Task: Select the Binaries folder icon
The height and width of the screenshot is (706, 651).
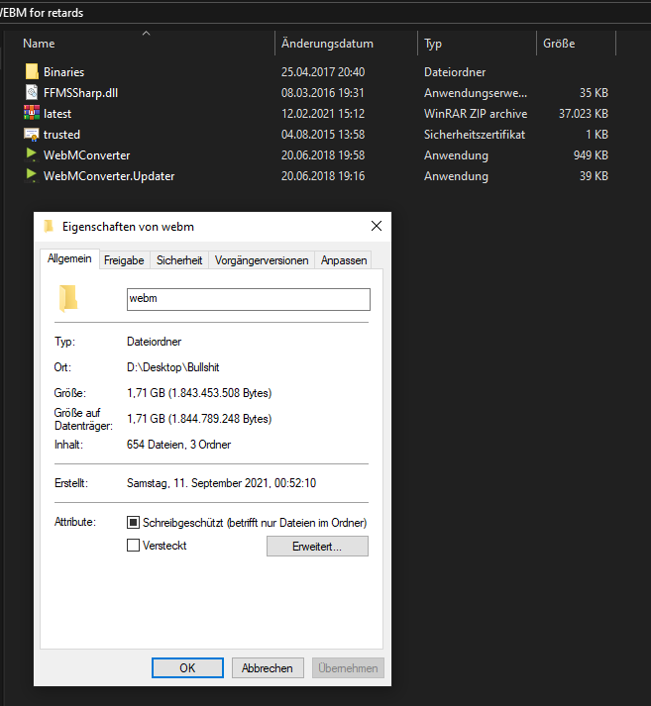Action: point(32,71)
